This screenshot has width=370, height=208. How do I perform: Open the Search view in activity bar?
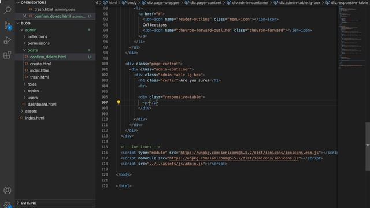click(x=8, y=10)
